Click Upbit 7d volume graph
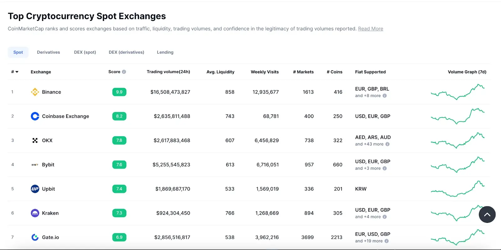The width and height of the screenshot is (501, 250). [x=458, y=189]
